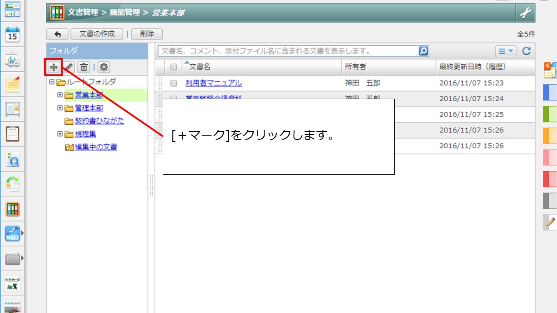Click the 文書の作成 button
Viewport: 557px width, 313px height.
[97, 34]
